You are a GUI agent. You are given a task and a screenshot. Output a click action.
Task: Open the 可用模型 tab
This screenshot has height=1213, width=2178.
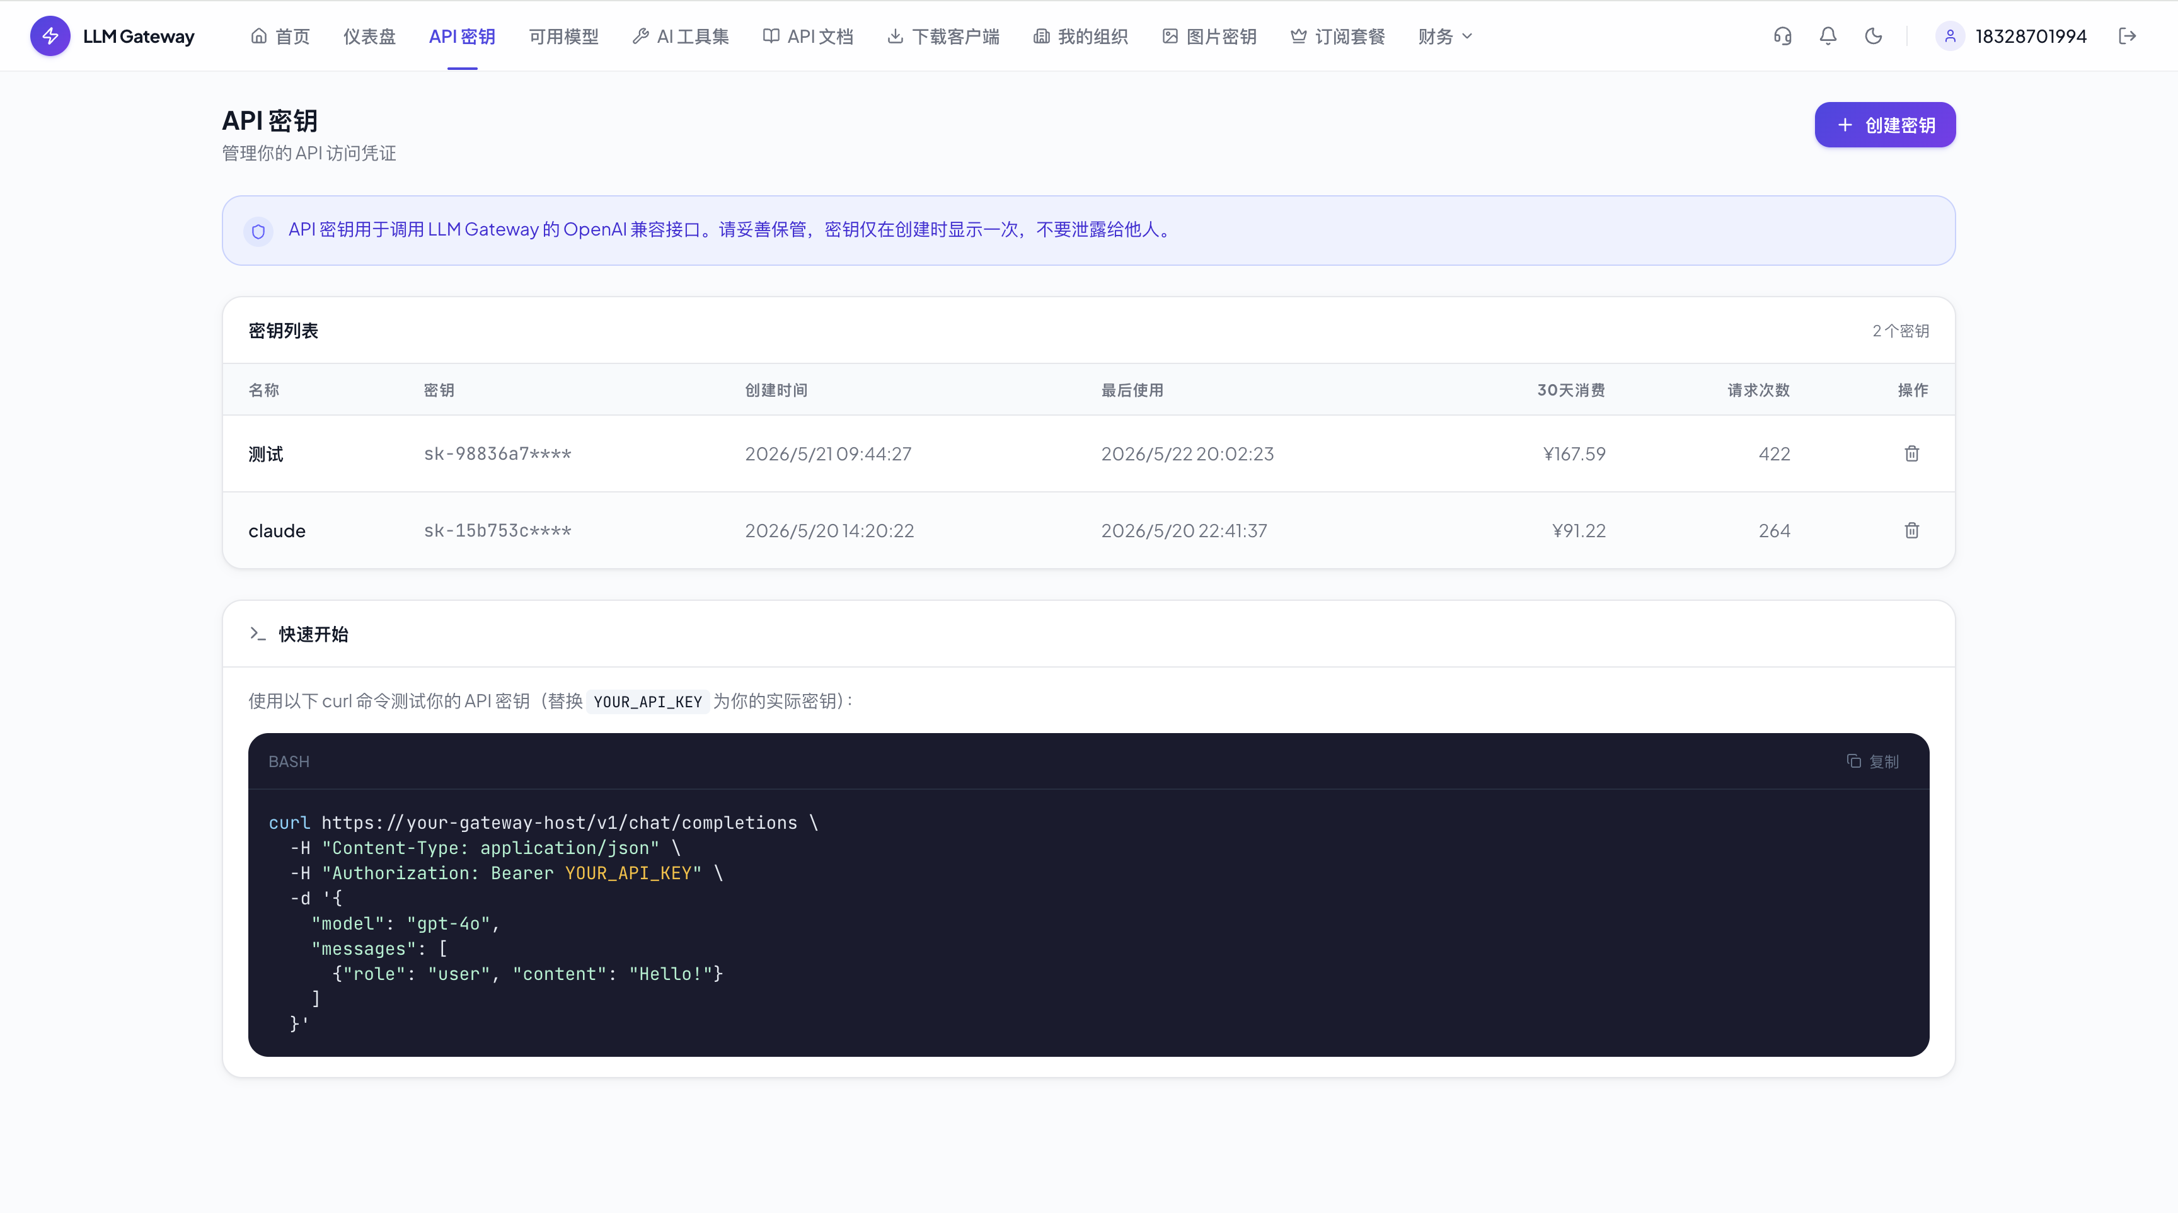pos(563,37)
